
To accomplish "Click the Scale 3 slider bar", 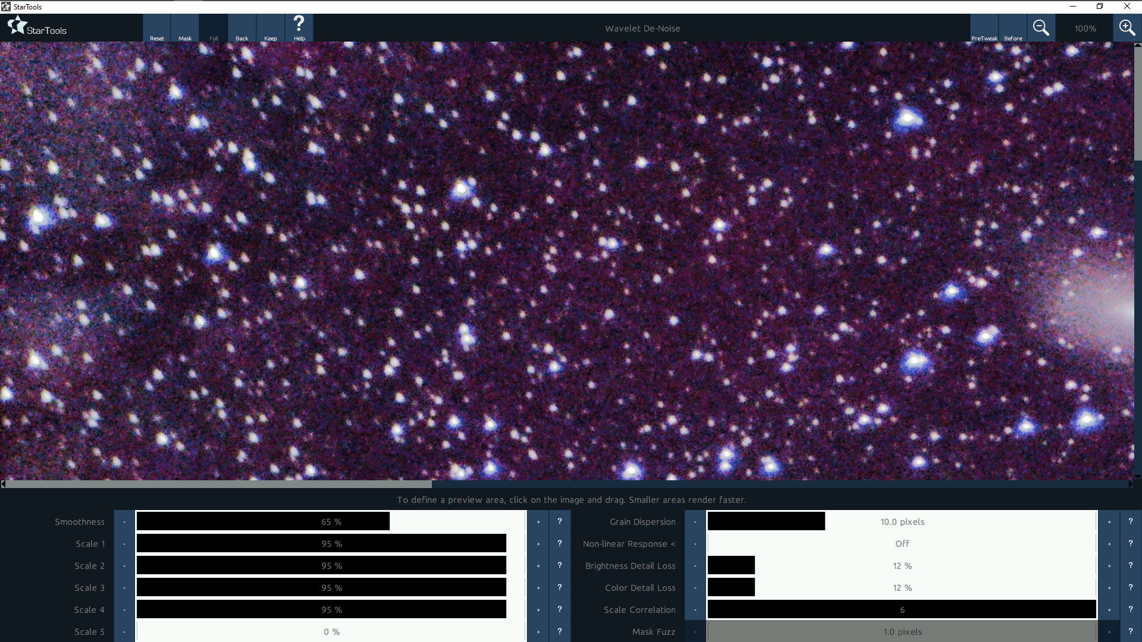I will click(x=331, y=588).
